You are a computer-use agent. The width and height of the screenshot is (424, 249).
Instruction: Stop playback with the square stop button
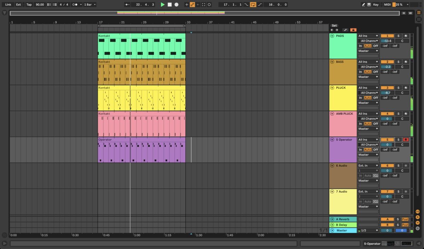point(170,5)
